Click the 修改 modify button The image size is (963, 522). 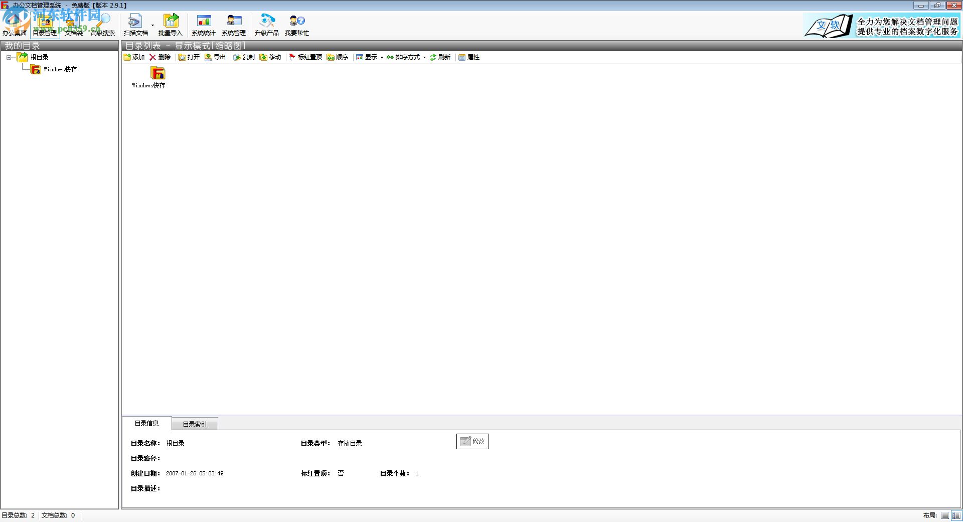pyautogui.click(x=472, y=441)
